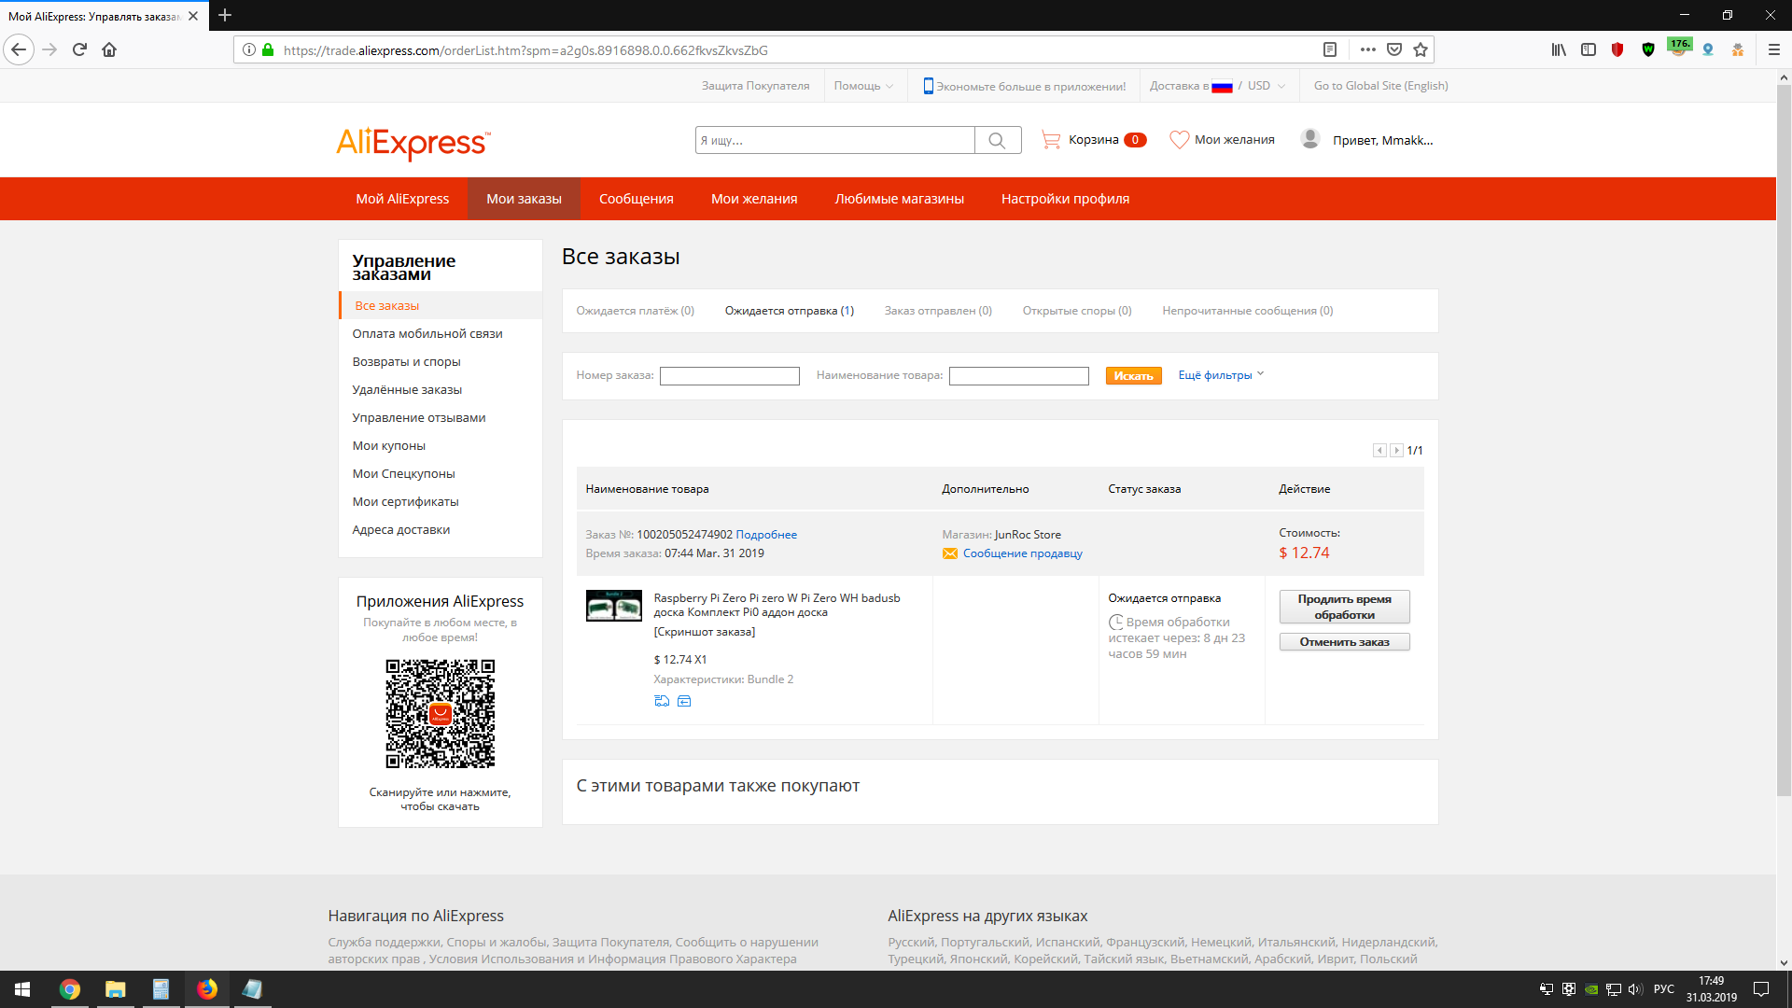The width and height of the screenshot is (1792, 1008).
Task: Click the search magnifier button
Action: (x=997, y=140)
